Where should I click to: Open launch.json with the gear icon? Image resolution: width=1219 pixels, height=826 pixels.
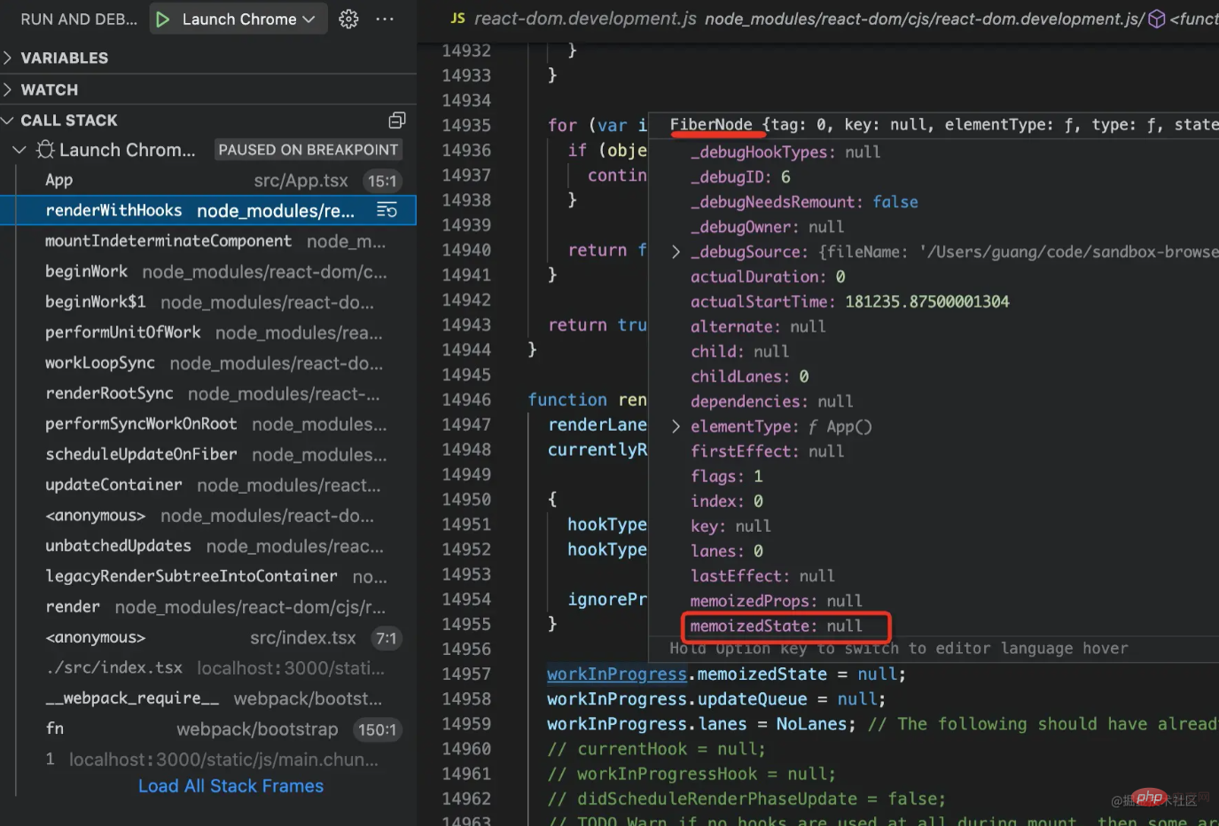[348, 19]
